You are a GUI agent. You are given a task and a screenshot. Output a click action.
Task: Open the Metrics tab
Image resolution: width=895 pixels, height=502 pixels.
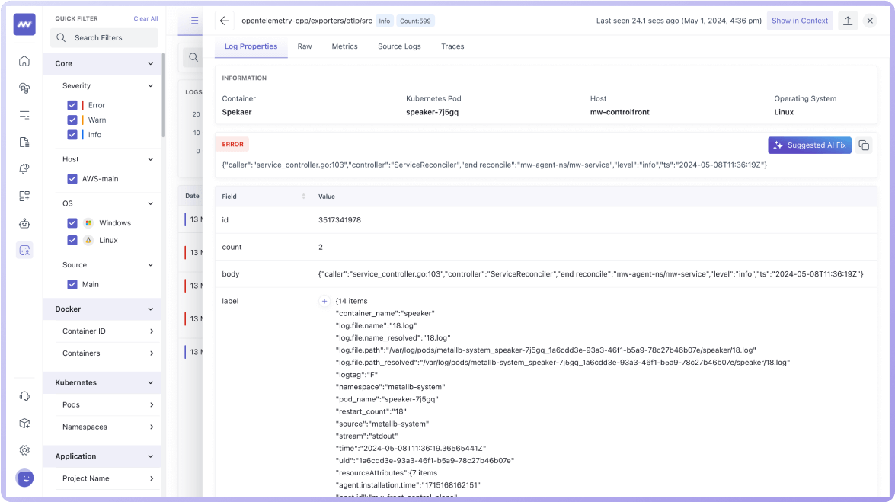tap(344, 46)
